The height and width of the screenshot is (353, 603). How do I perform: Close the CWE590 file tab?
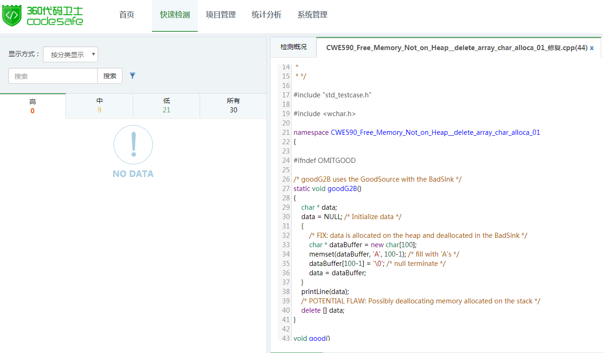pyautogui.click(x=592, y=48)
